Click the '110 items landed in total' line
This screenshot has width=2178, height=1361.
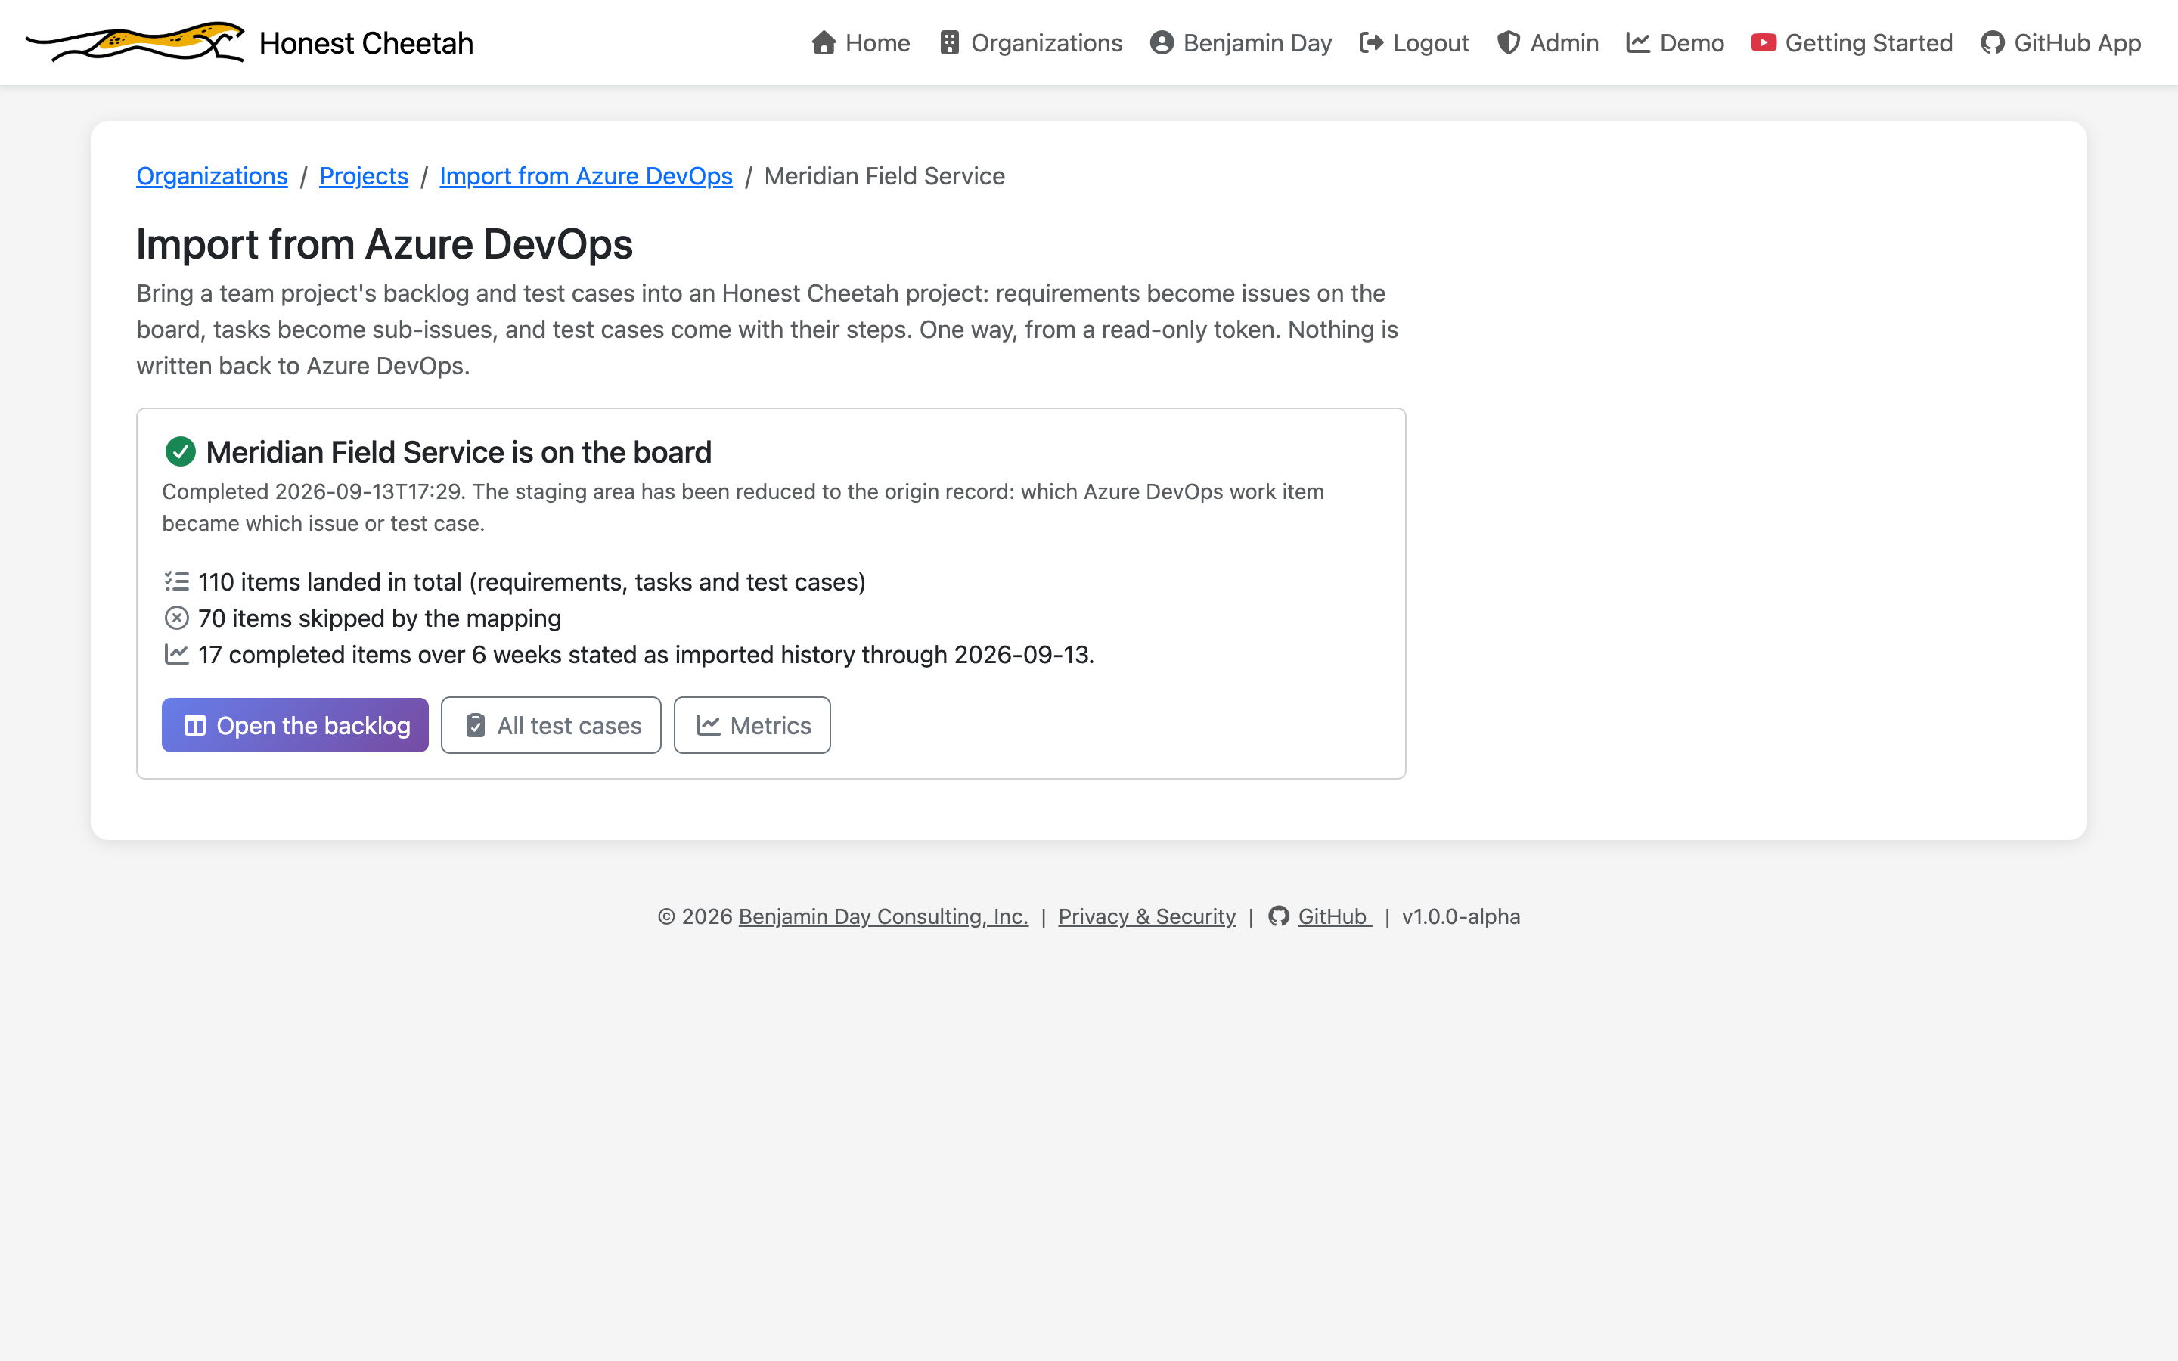(x=532, y=582)
